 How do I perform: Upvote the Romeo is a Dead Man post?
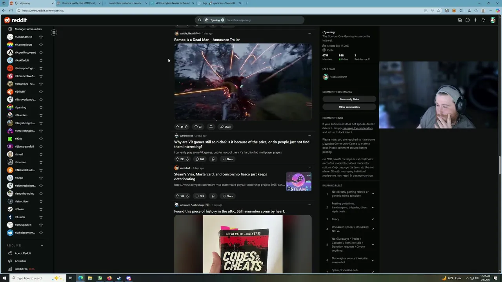[177, 127]
